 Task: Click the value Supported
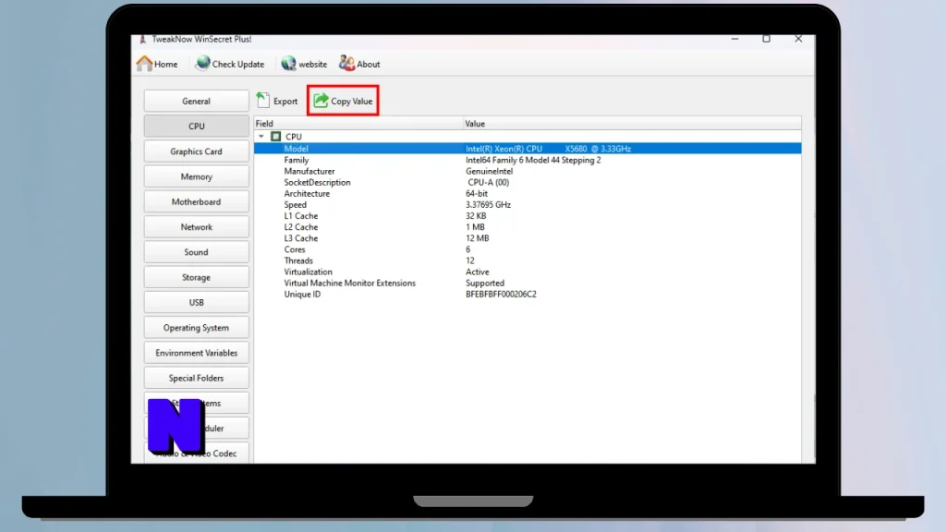[485, 283]
